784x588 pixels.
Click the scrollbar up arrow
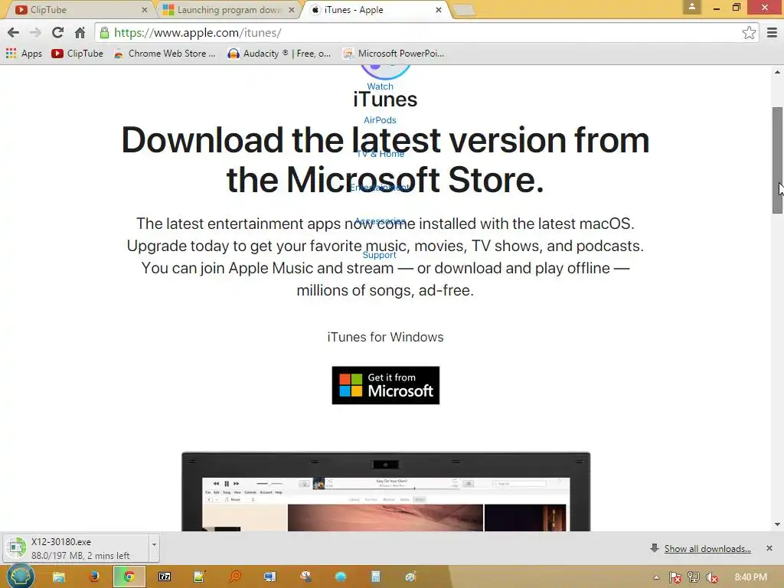pyautogui.click(x=777, y=72)
